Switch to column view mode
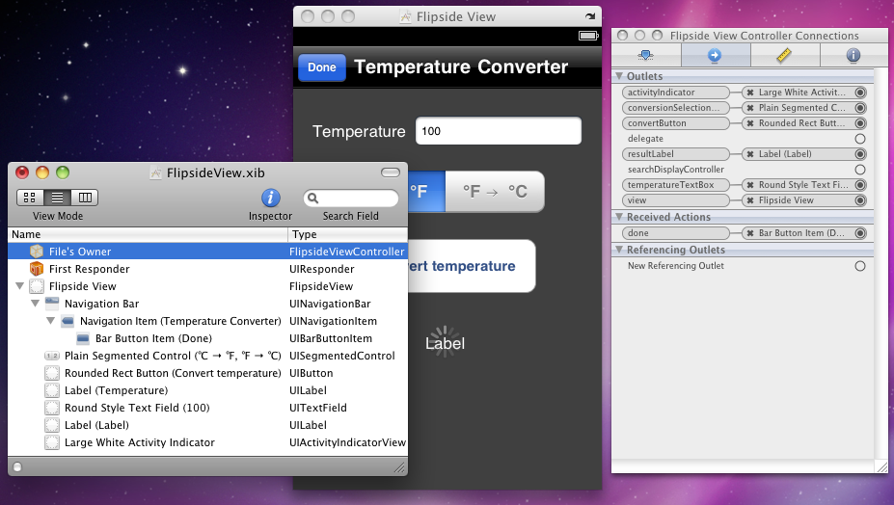Image resolution: width=894 pixels, height=505 pixels. coord(85,198)
